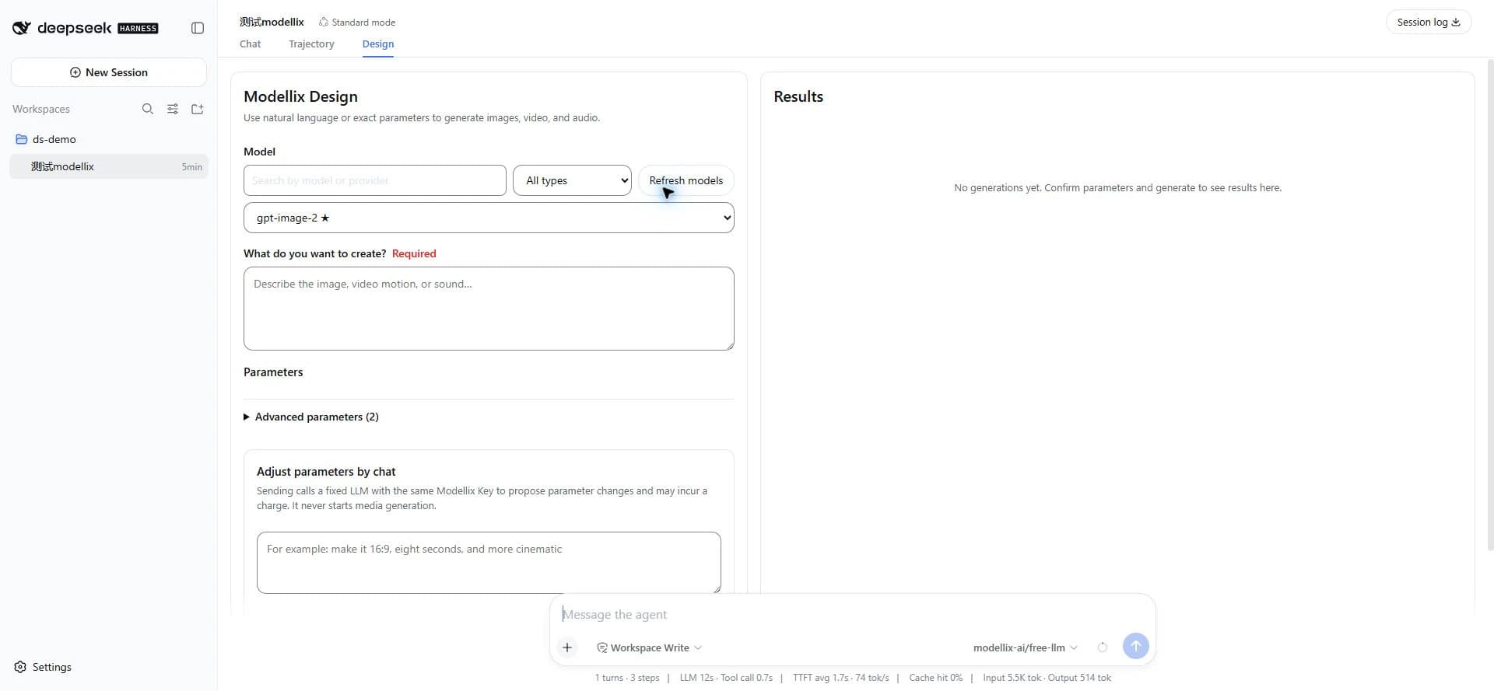1494x691 pixels.
Task: Click the Adjust parameters by chat heading
Action: coord(326,472)
